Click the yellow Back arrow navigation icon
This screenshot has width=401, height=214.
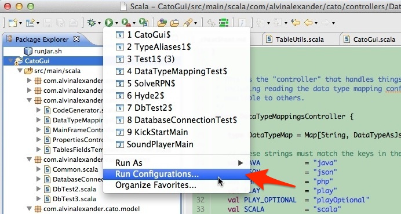(x=308, y=23)
